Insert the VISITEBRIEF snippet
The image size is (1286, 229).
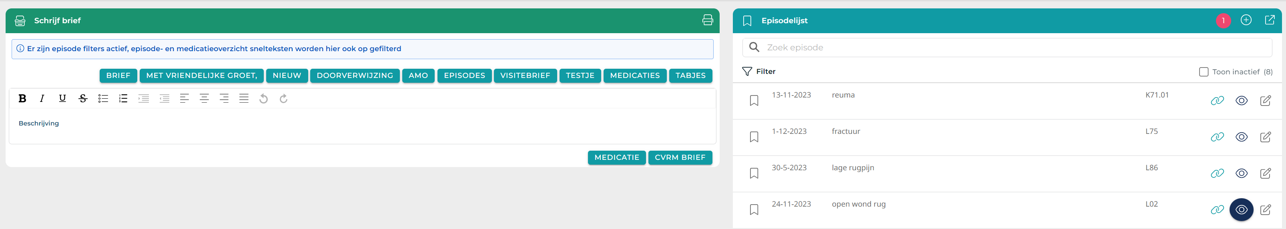pyautogui.click(x=525, y=76)
